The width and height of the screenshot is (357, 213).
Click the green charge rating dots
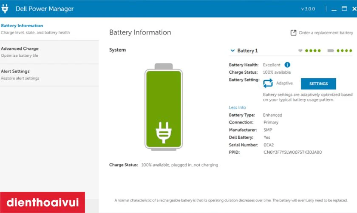[345, 51]
